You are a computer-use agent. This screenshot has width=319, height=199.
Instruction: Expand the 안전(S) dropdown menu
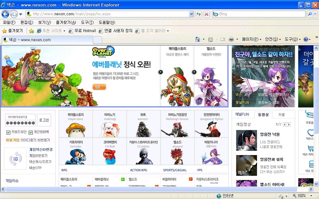click(x=273, y=39)
